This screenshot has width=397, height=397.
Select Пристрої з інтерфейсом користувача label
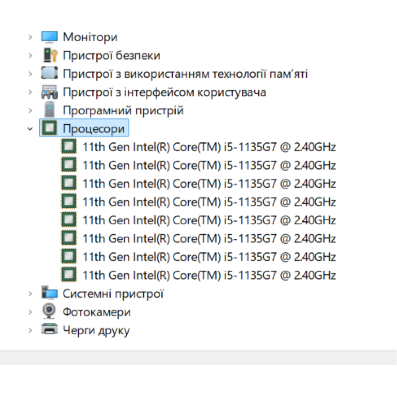pos(164,93)
